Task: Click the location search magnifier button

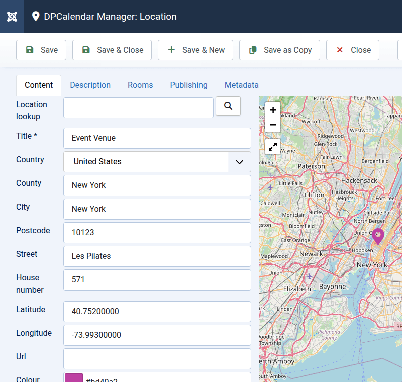Action: (x=228, y=106)
